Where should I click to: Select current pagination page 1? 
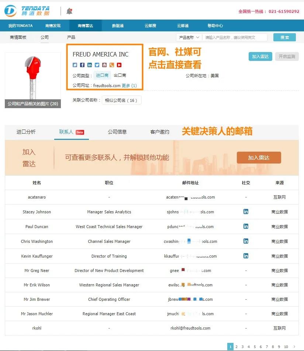point(231,347)
